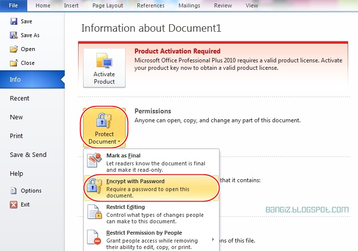Choose Encrypt with Password option text
Image resolution: width=358 pixels, height=251 pixels.
(135, 181)
